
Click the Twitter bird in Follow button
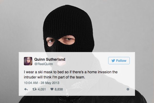coord(113,61)
